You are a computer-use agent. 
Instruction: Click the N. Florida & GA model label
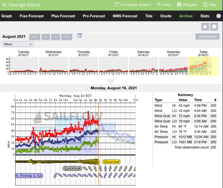tap(29, 176)
